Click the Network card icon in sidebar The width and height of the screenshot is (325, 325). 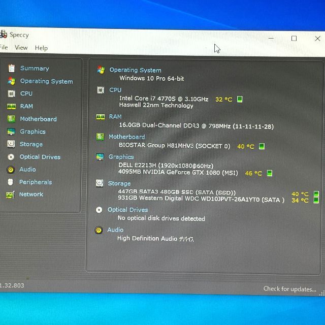(10, 195)
